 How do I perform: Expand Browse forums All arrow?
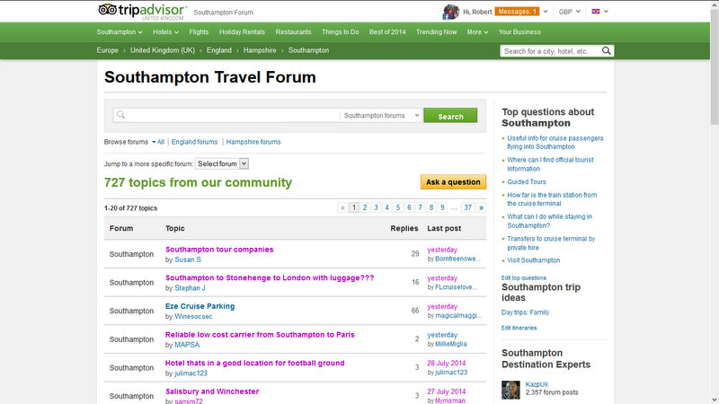click(x=158, y=142)
